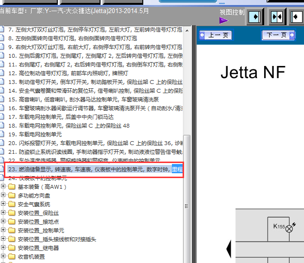The width and height of the screenshot is (304, 263).
Task: Click the 当前车型 vehicle info text
Action: click(x=74, y=11)
